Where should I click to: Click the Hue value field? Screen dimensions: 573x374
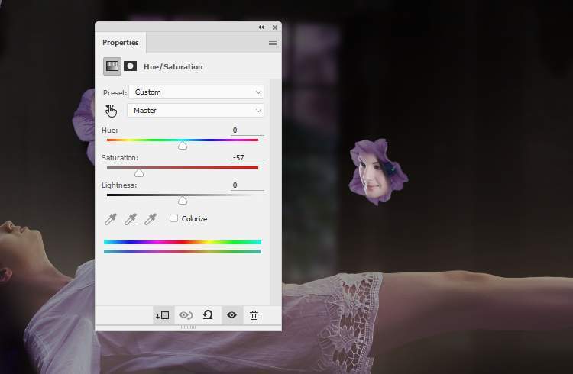247,131
